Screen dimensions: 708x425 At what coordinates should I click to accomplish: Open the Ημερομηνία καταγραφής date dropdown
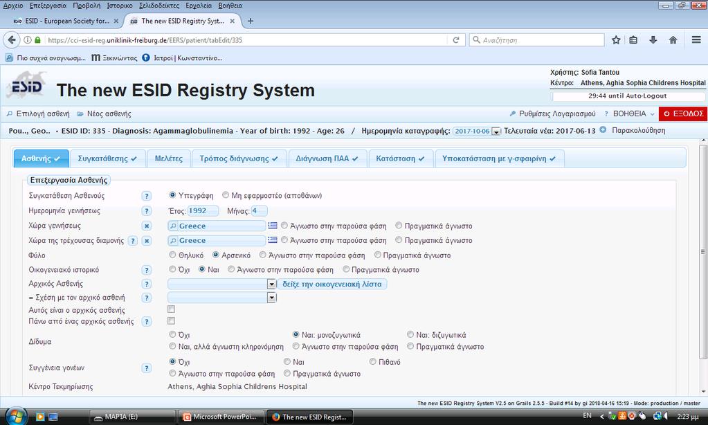[496, 132]
